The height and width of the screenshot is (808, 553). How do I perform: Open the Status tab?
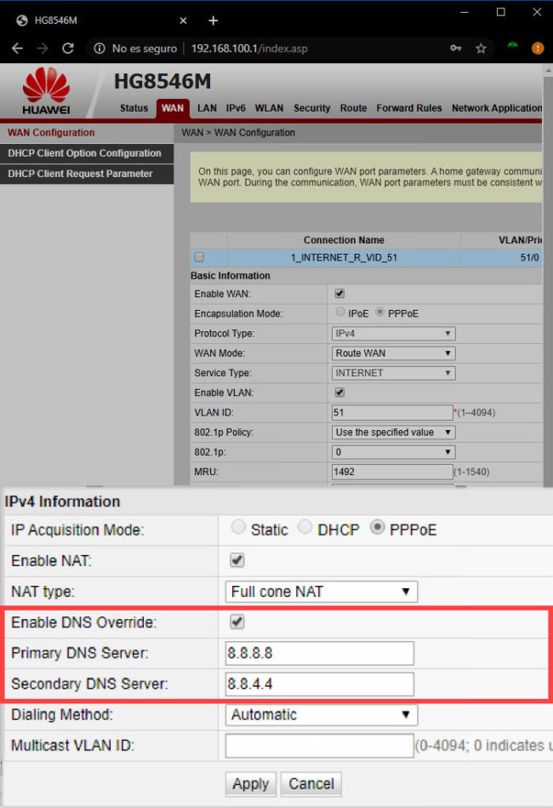[x=134, y=108]
